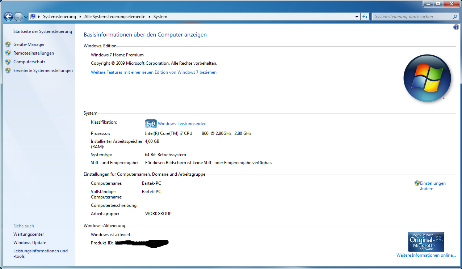
Task: Click the control panel icon in address bar
Action: click(33, 16)
